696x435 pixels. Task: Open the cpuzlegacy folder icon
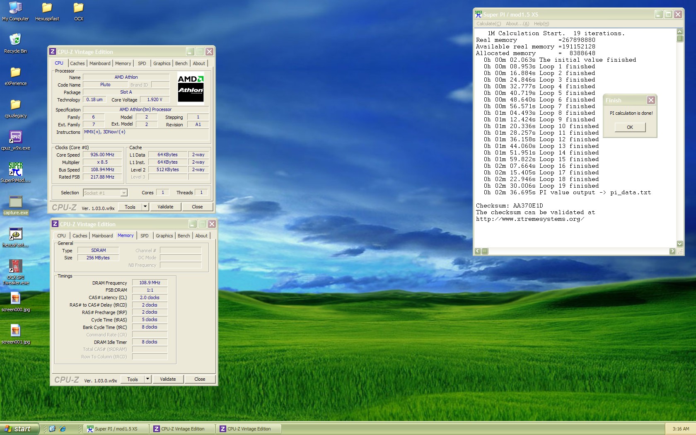coord(15,108)
